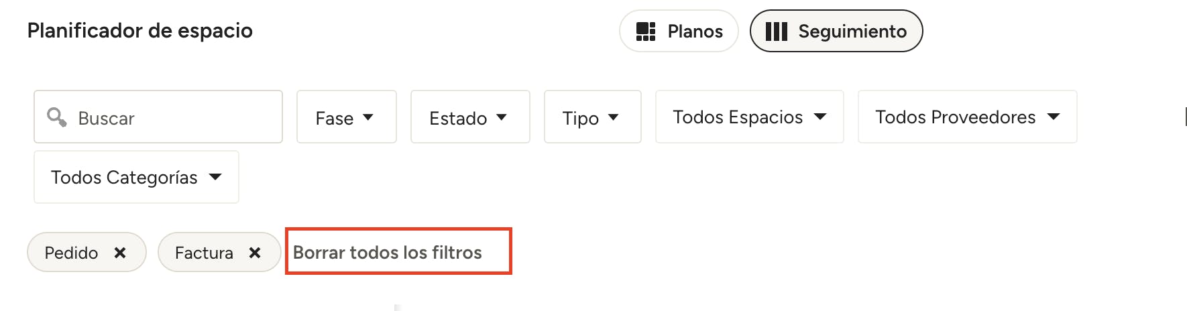Remove the Pedido filter chip via X
This screenshot has width=1187, height=311.
[x=120, y=253]
